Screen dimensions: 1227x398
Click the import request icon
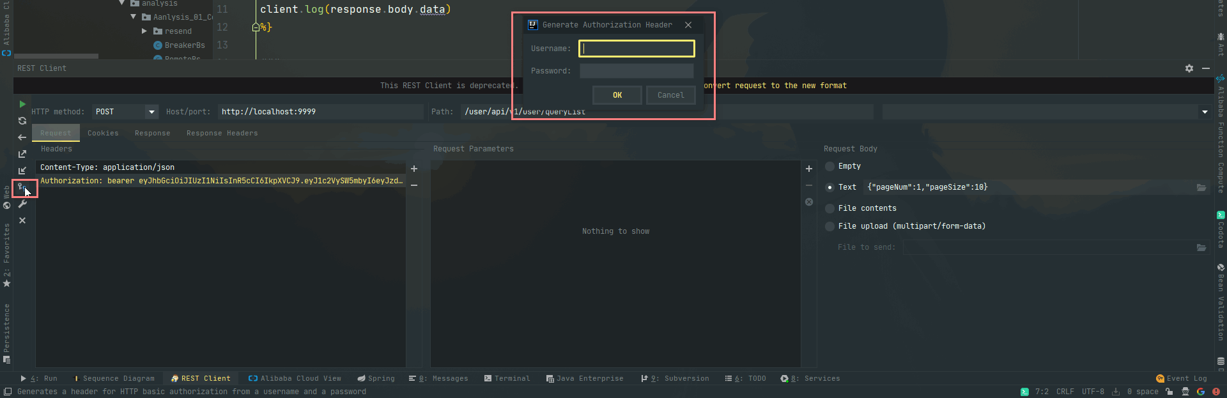pyautogui.click(x=22, y=171)
